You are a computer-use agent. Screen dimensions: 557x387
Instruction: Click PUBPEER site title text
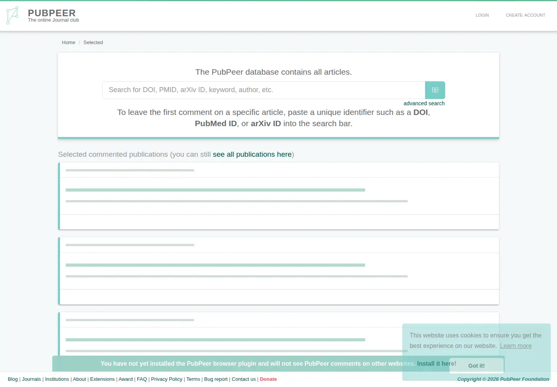pos(52,13)
